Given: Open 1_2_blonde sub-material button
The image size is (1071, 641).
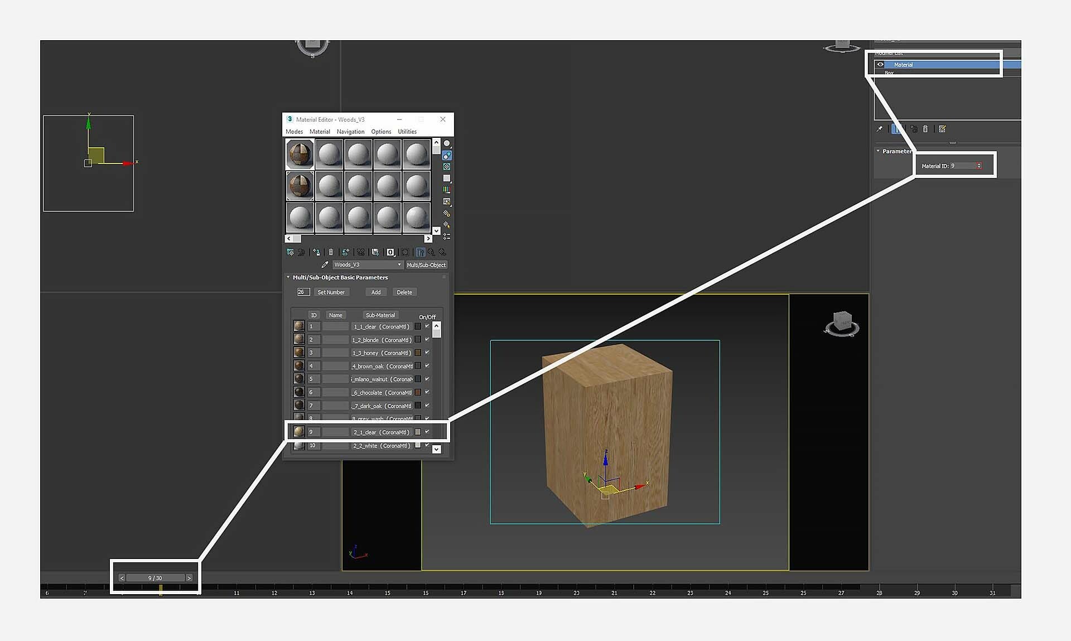Looking at the screenshot, I should coord(382,340).
